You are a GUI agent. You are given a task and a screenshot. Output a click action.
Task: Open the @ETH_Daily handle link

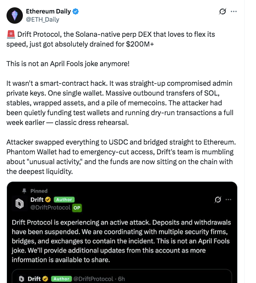pos(42,19)
